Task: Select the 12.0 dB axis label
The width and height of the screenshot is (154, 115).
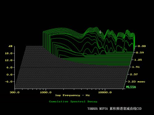Action: pyautogui.click(x=9, y=60)
